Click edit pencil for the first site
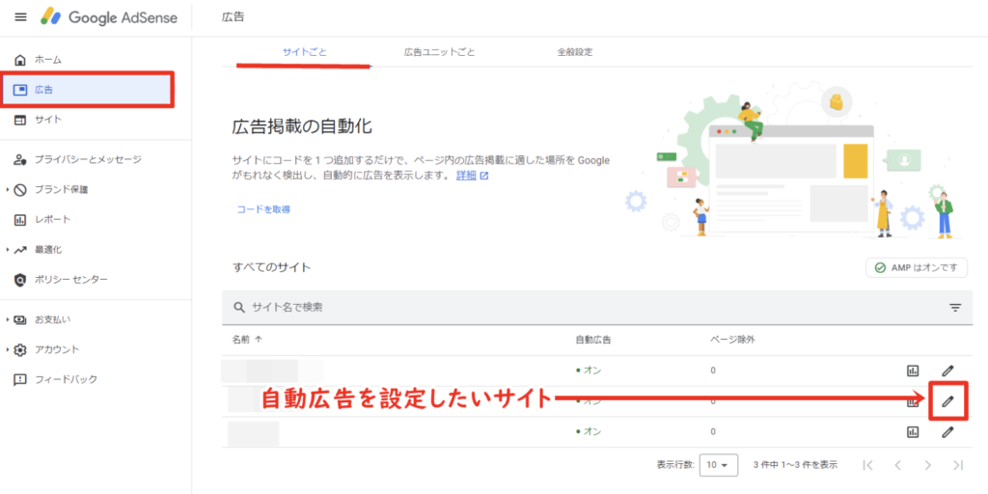Image resolution: width=988 pixels, height=494 pixels. point(947,370)
